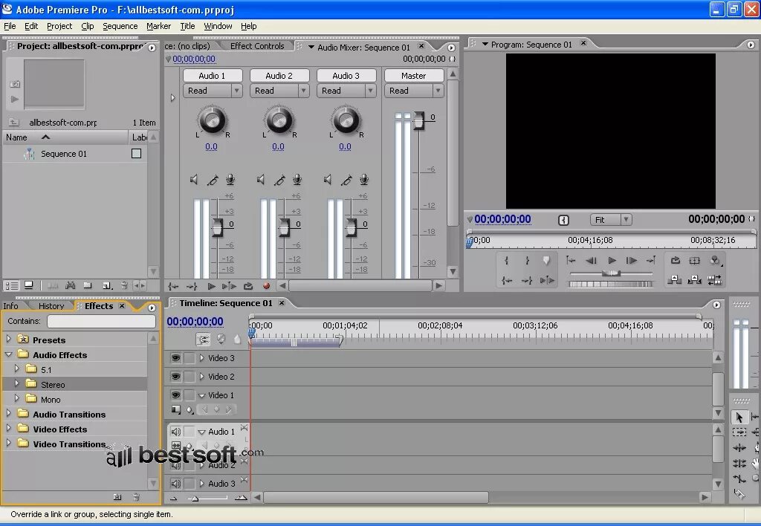Toggle Snap in the Timeline panel
The image size is (761, 526).
[204, 340]
